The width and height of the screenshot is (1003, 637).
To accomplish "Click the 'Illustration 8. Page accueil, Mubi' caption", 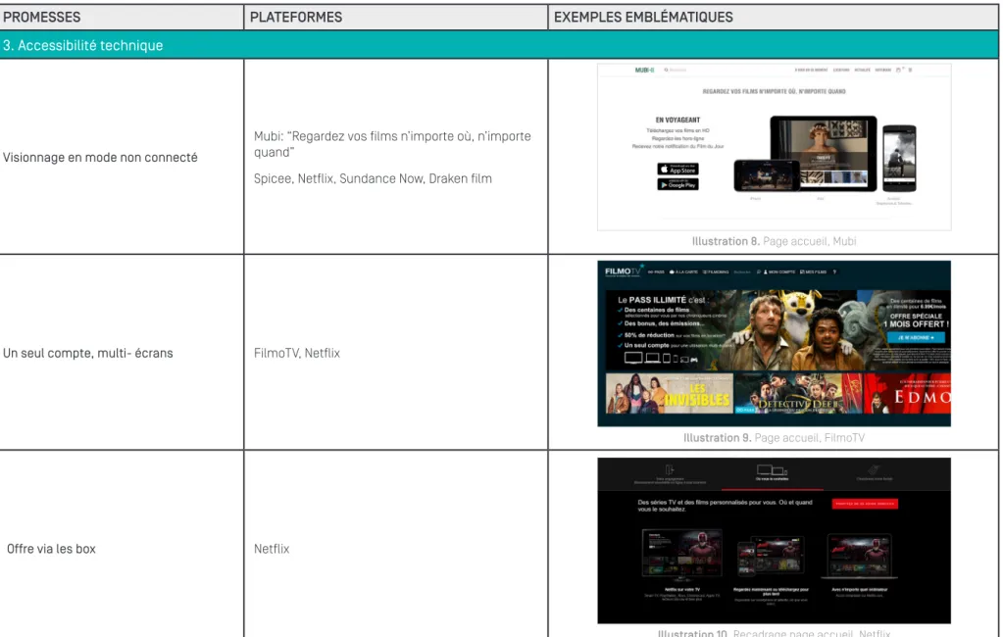I will 774,241.
